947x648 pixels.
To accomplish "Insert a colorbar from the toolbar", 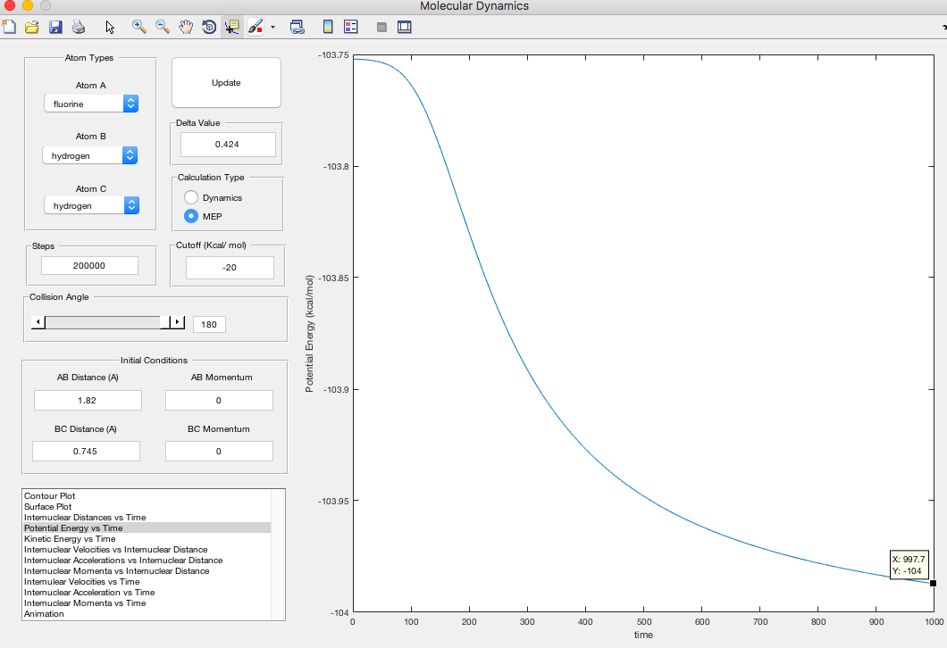I will [328, 27].
